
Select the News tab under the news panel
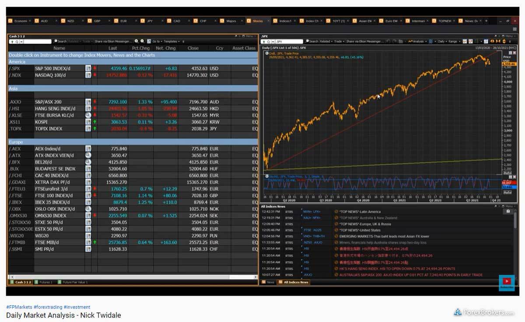270,282
